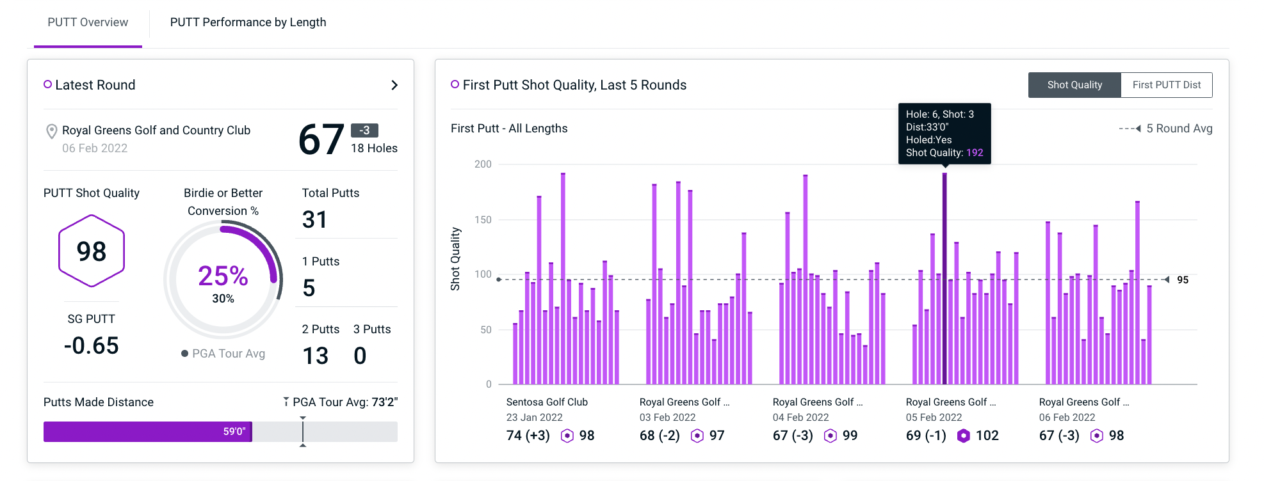Switch to PUTT Overview tab
Image resolution: width=1264 pixels, height=481 pixels.
pos(88,22)
